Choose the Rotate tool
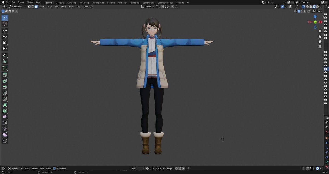The height and width of the screenshot is (174, 329). coord(5,36)
